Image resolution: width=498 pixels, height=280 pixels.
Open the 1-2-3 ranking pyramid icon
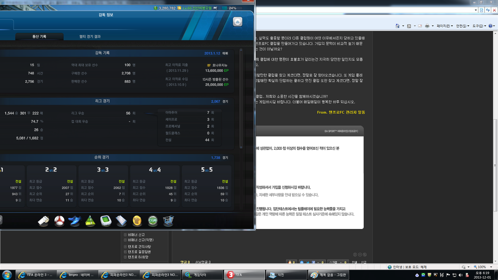[x=90, y=221]
